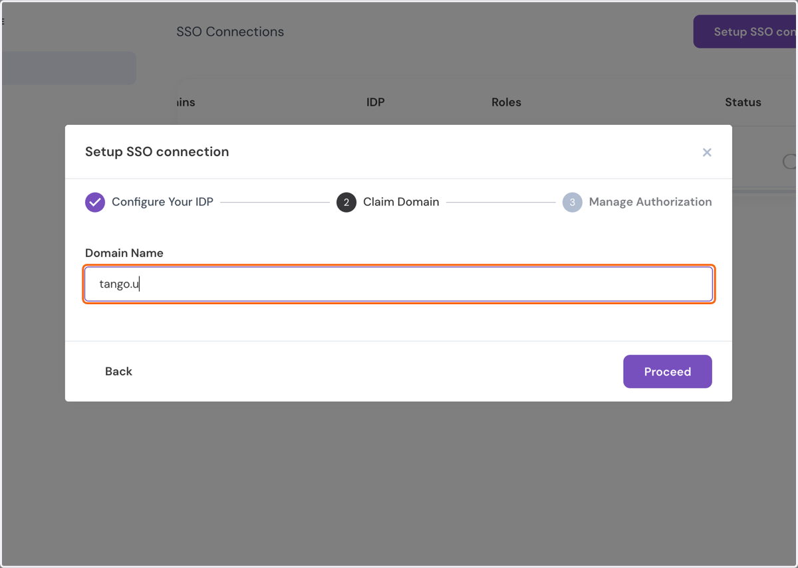Select the Claim Domain step label

[401, 202]
